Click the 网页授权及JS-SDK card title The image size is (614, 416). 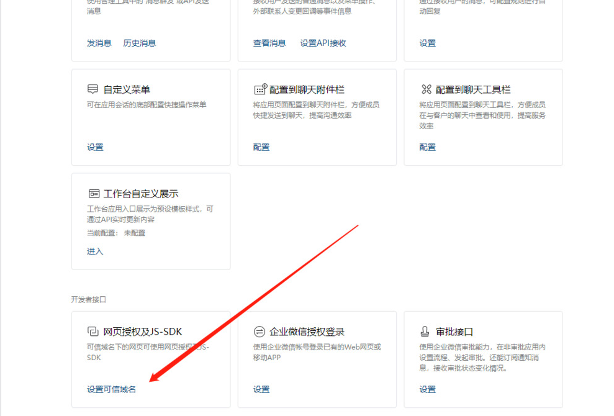coord(142,332)
